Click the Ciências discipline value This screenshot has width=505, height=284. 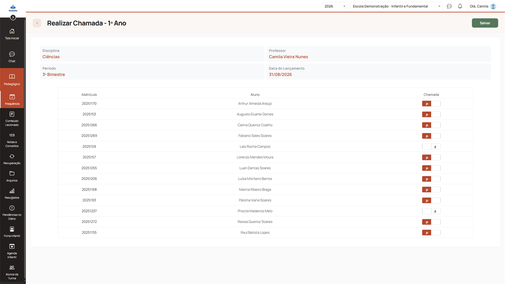51,57
